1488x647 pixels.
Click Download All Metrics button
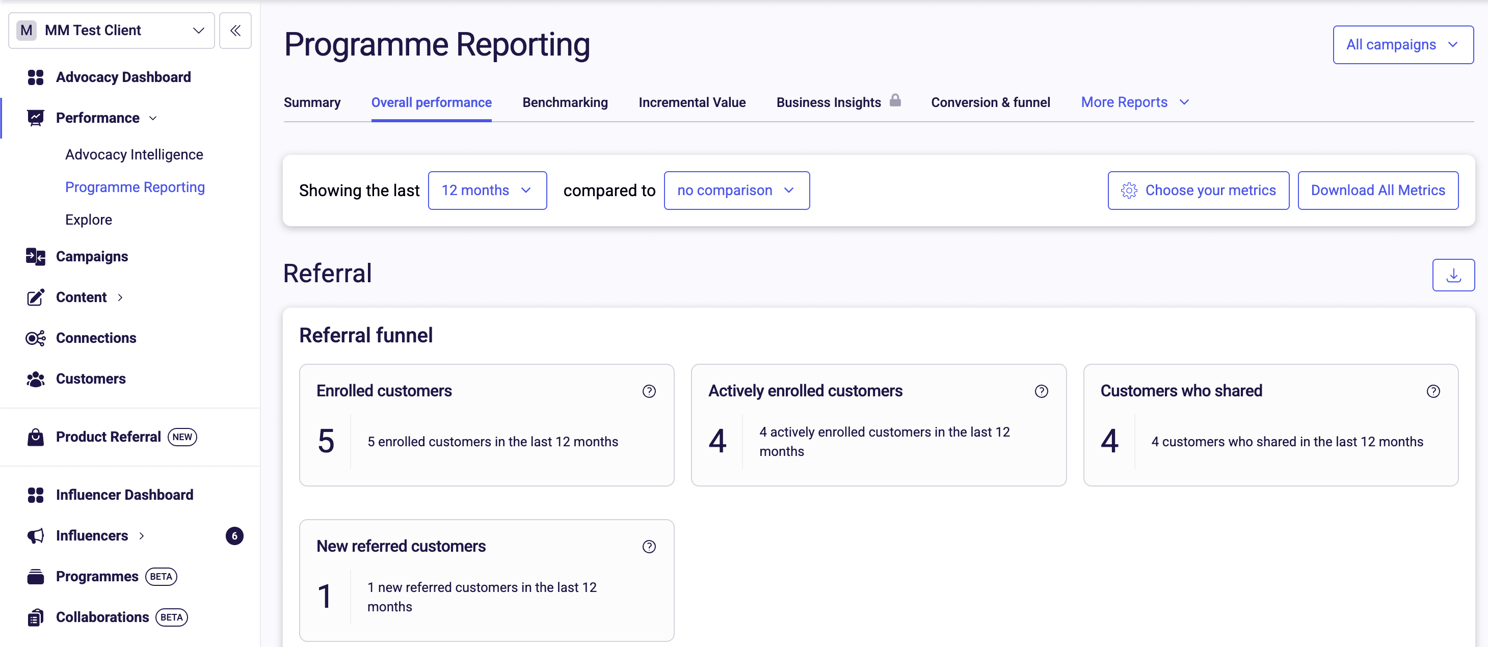coord(1377,191)
